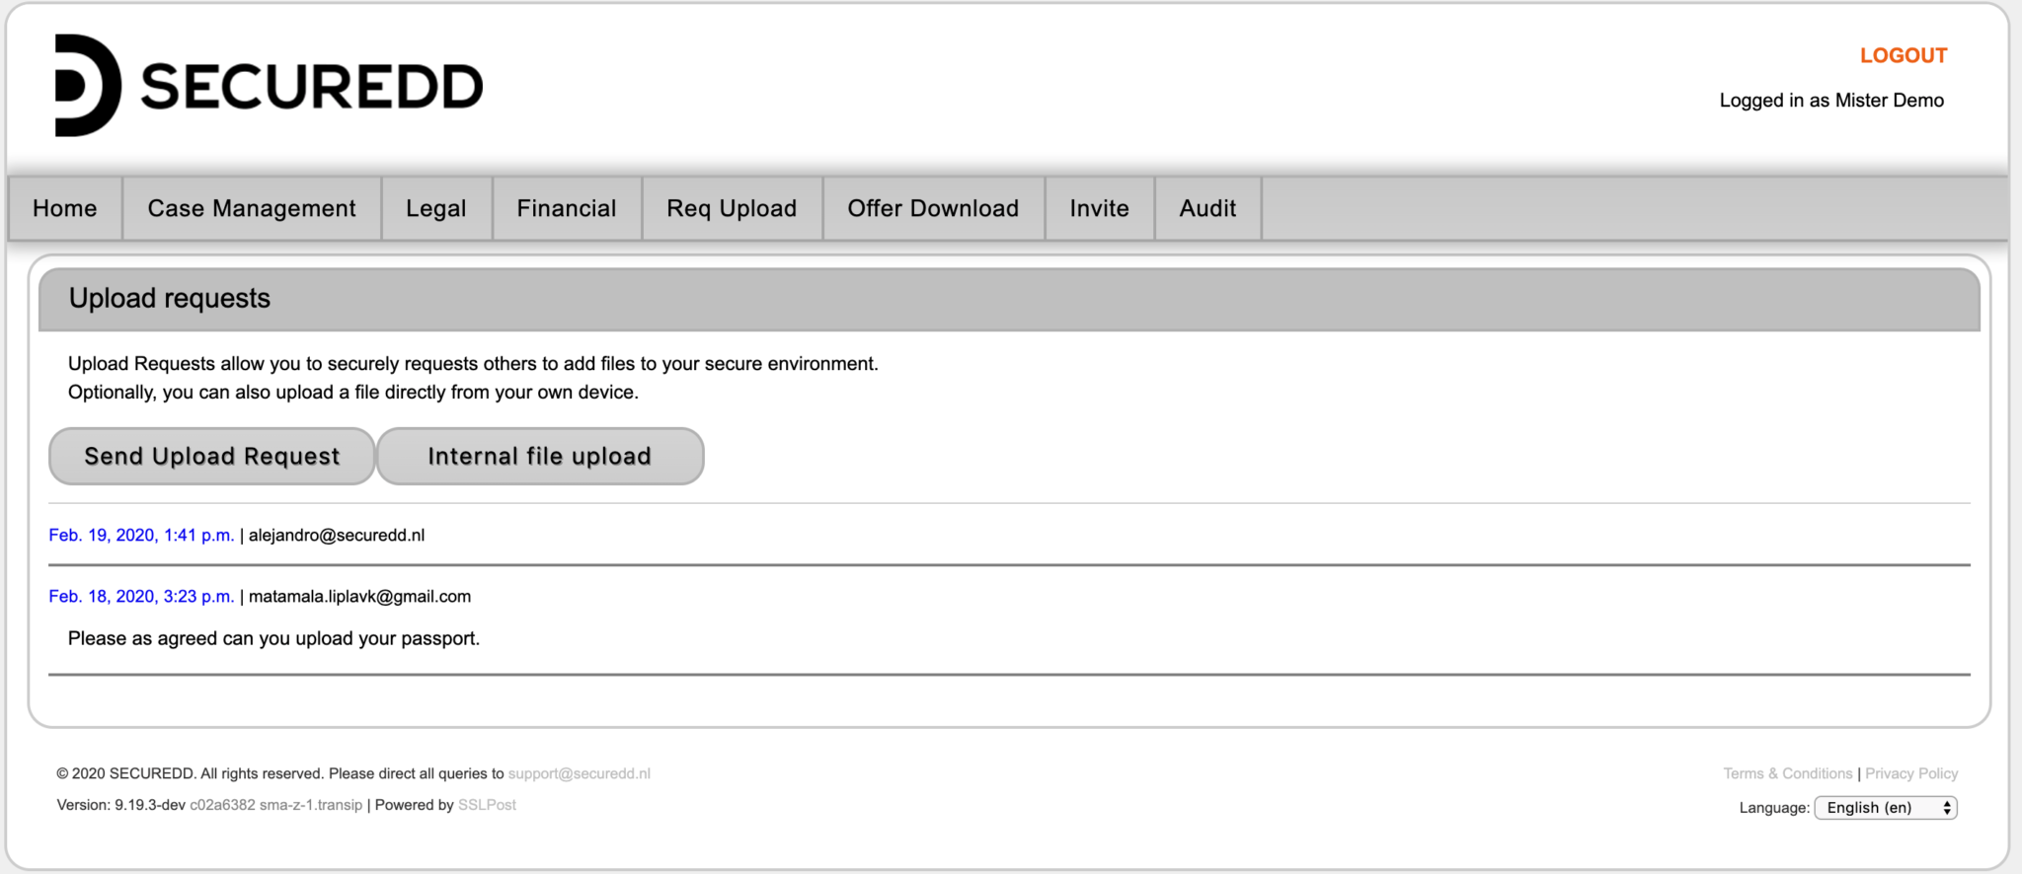Go to Case Management section
Viewport: 2022px width, 874px height.
coord(252,208)
